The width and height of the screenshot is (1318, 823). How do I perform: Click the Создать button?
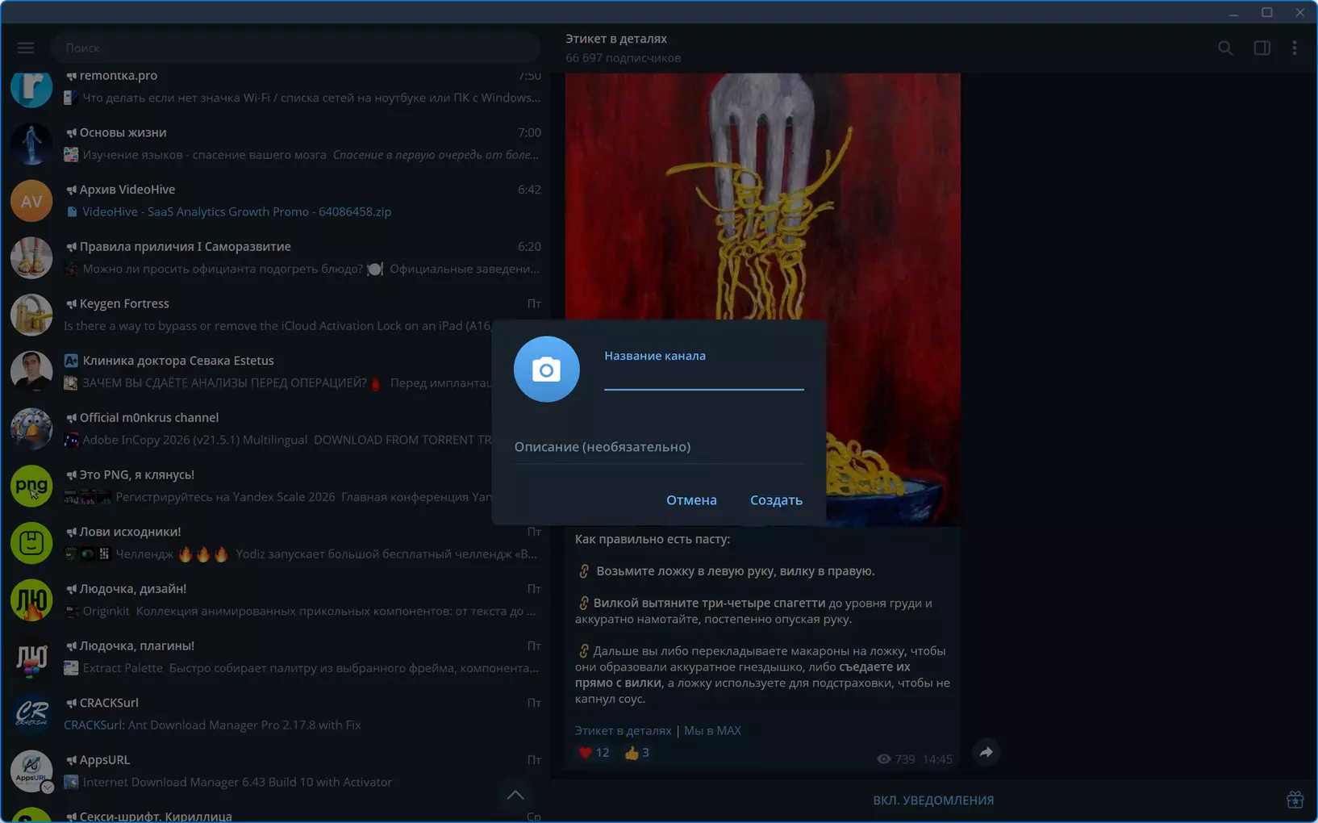tap(776, 500)
